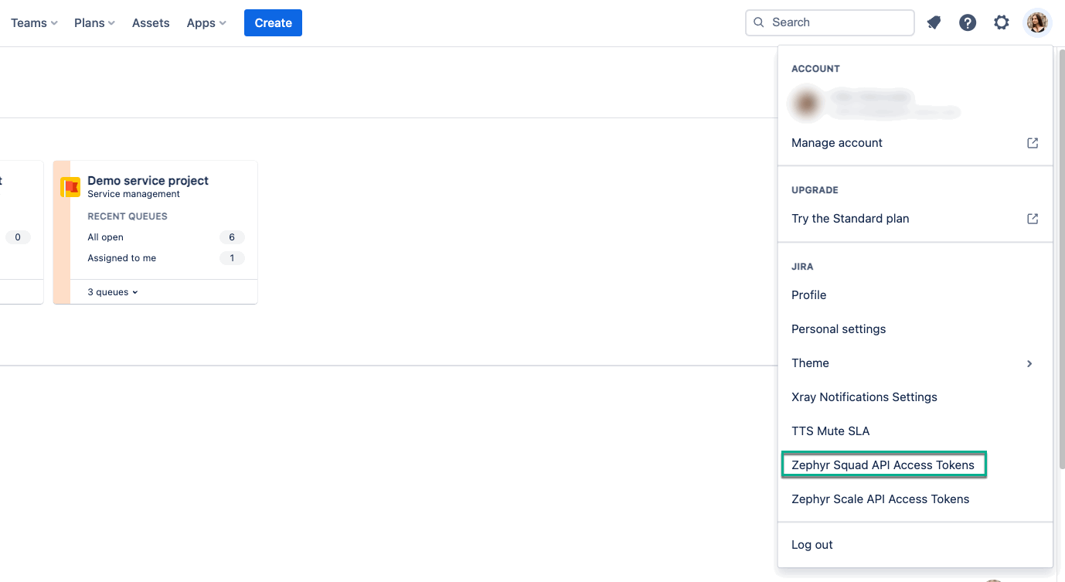Click the All open count badge 6
This screenshot has width=1065, height=582.
[232, 237]
